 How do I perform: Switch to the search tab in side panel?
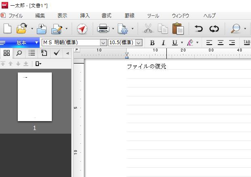pos(19,53)
